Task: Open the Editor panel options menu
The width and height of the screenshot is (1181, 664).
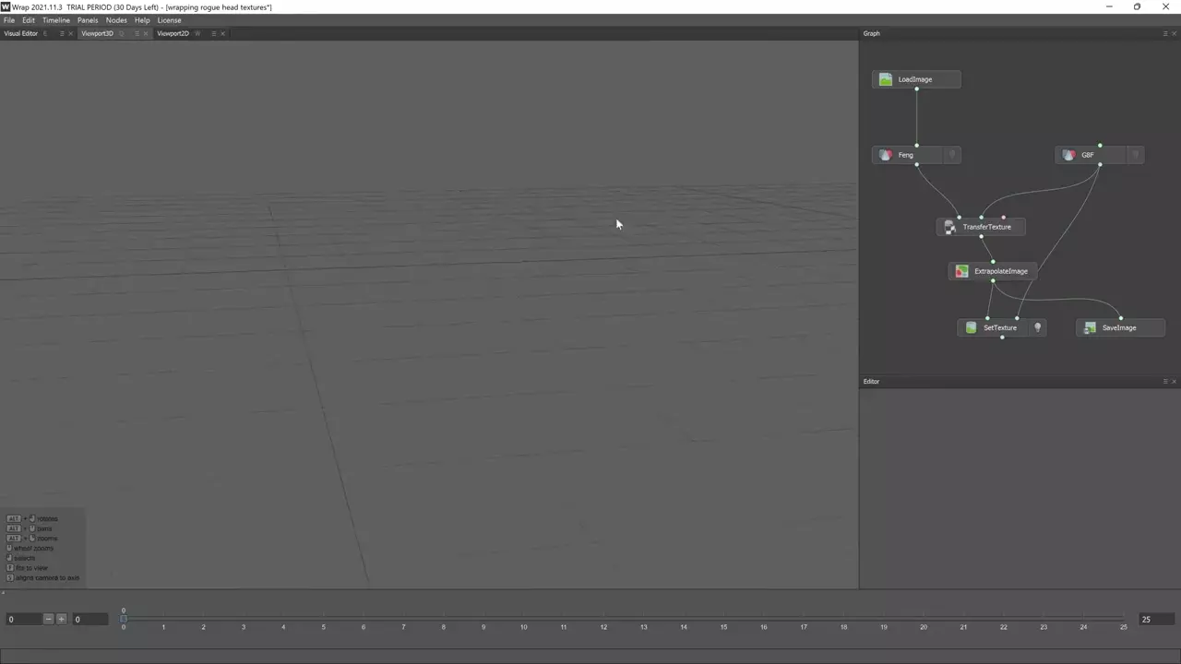Action: point(1164,381)
